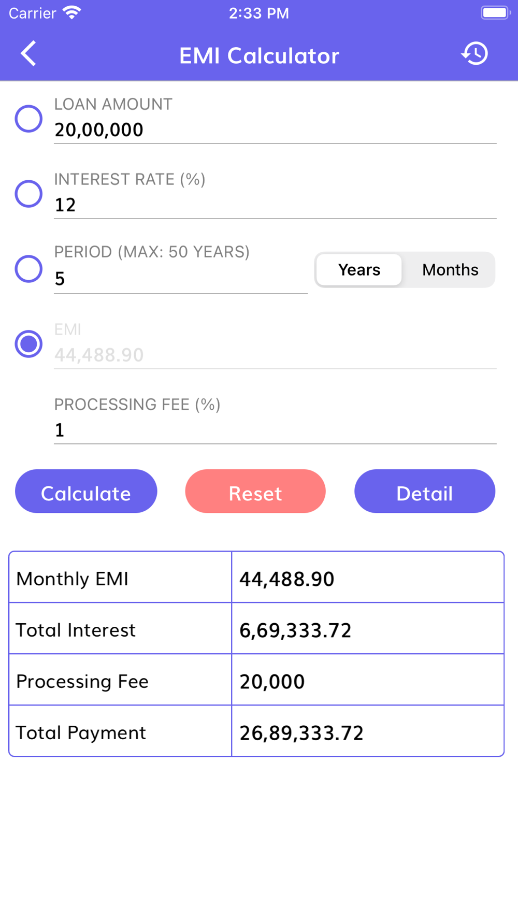
Task: Tap the greyed-out EMI field
Action: pyautogui.click(x=275, y=355)
